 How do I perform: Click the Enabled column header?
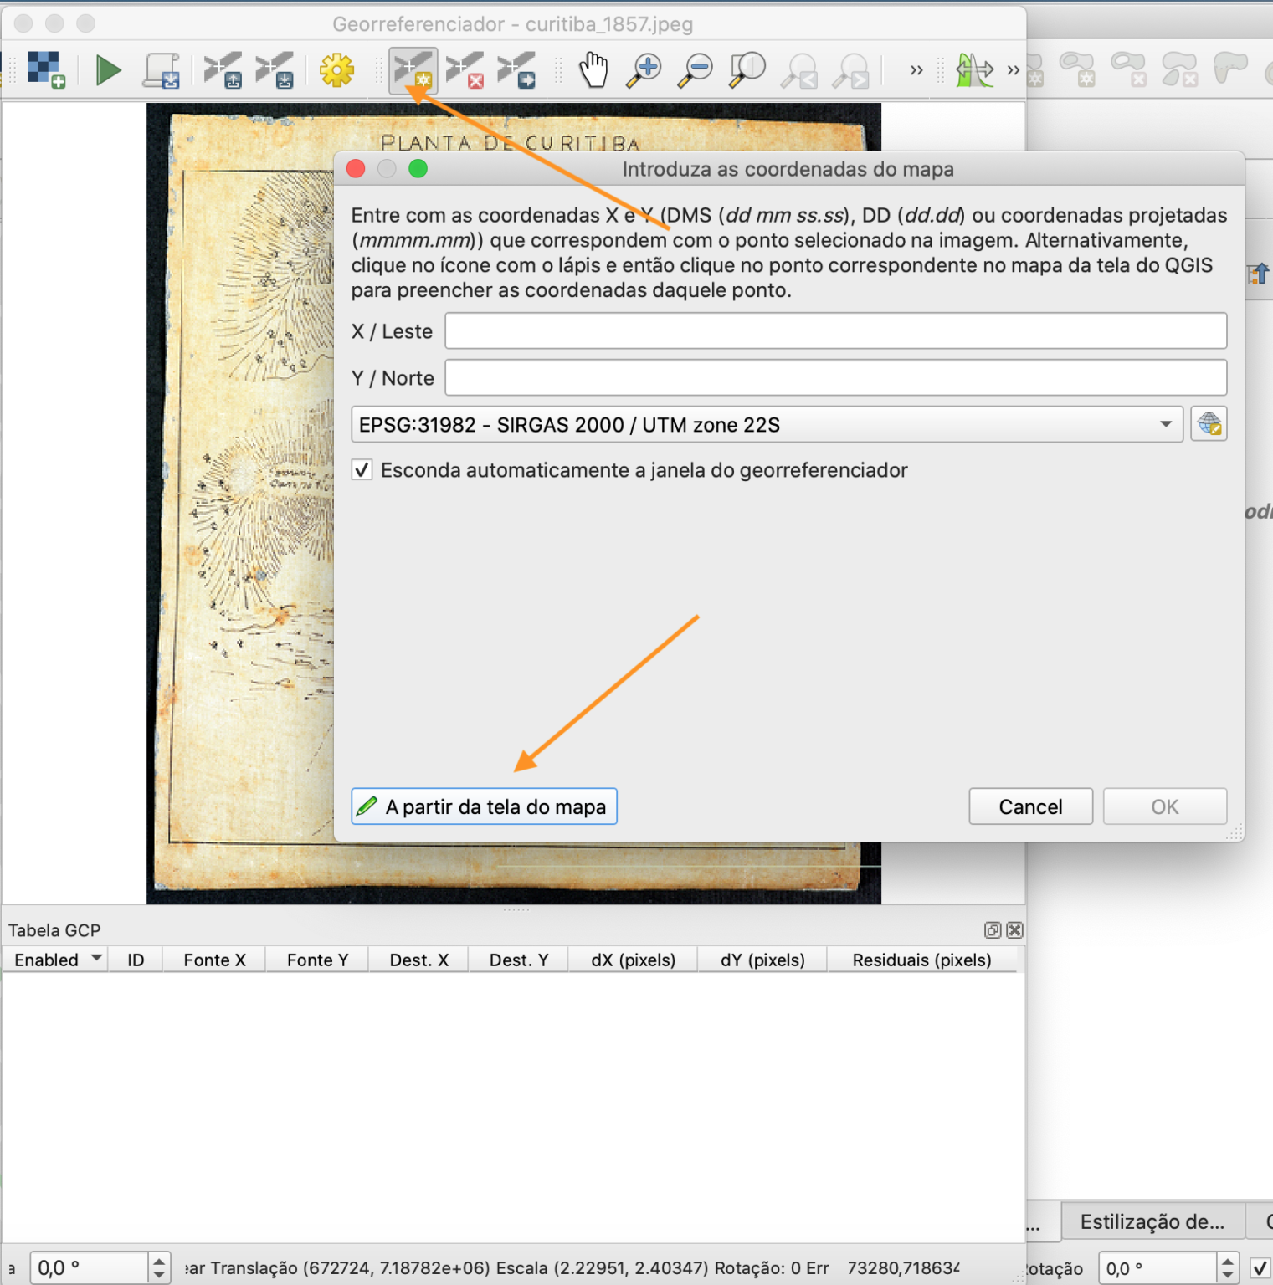[55, 960]
